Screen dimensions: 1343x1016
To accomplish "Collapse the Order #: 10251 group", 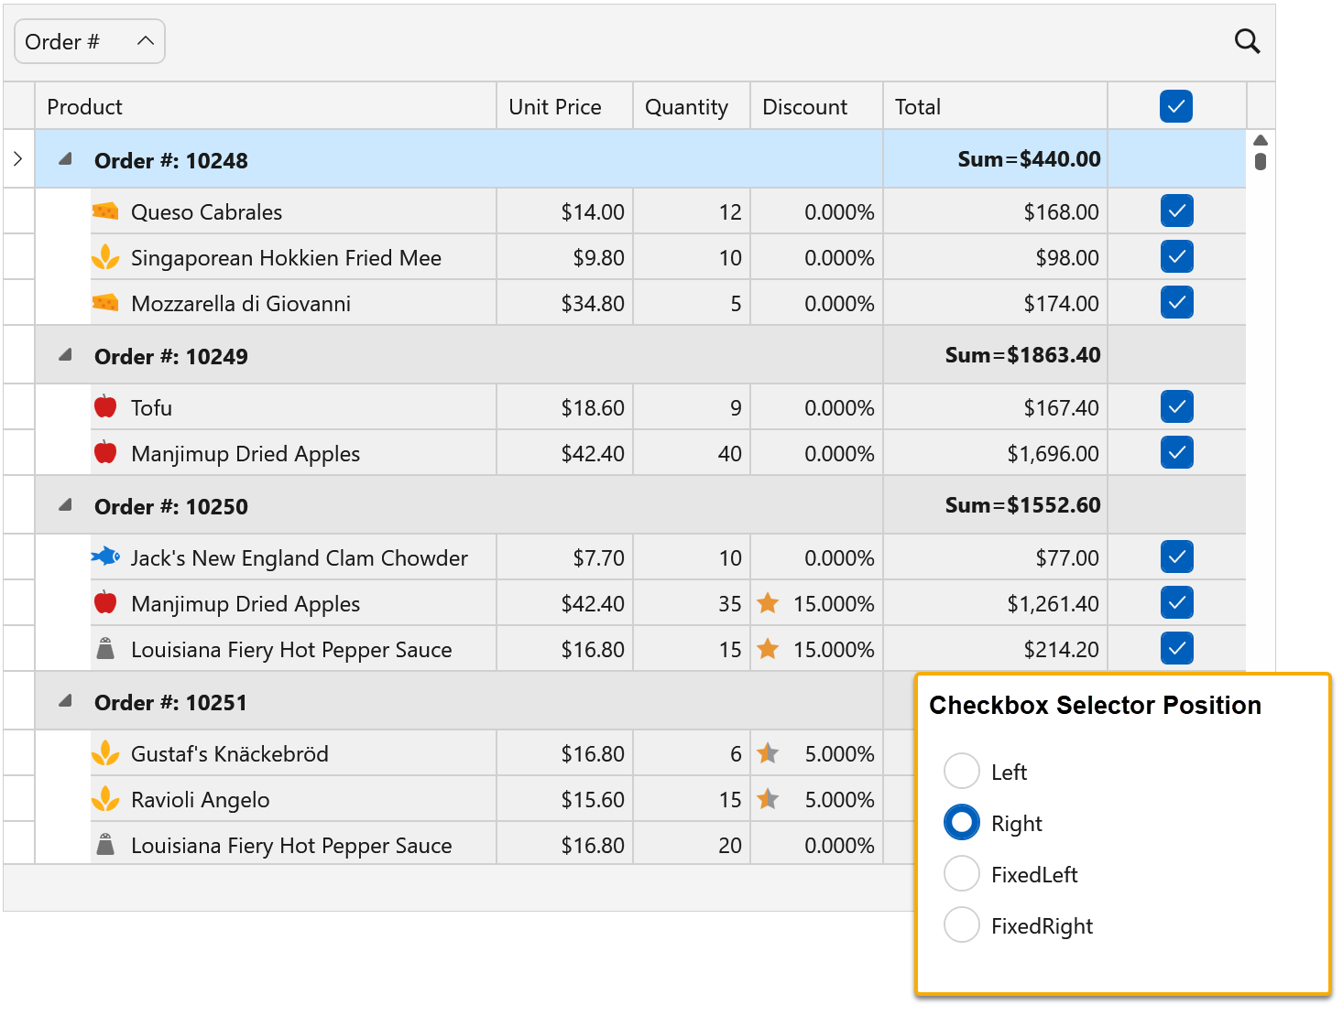I will coord(65,701).
